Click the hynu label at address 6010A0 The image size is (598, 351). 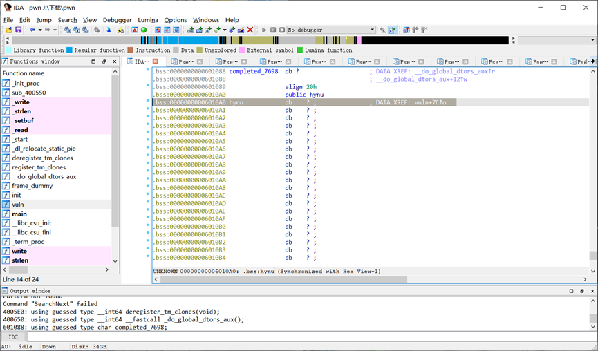236,102
